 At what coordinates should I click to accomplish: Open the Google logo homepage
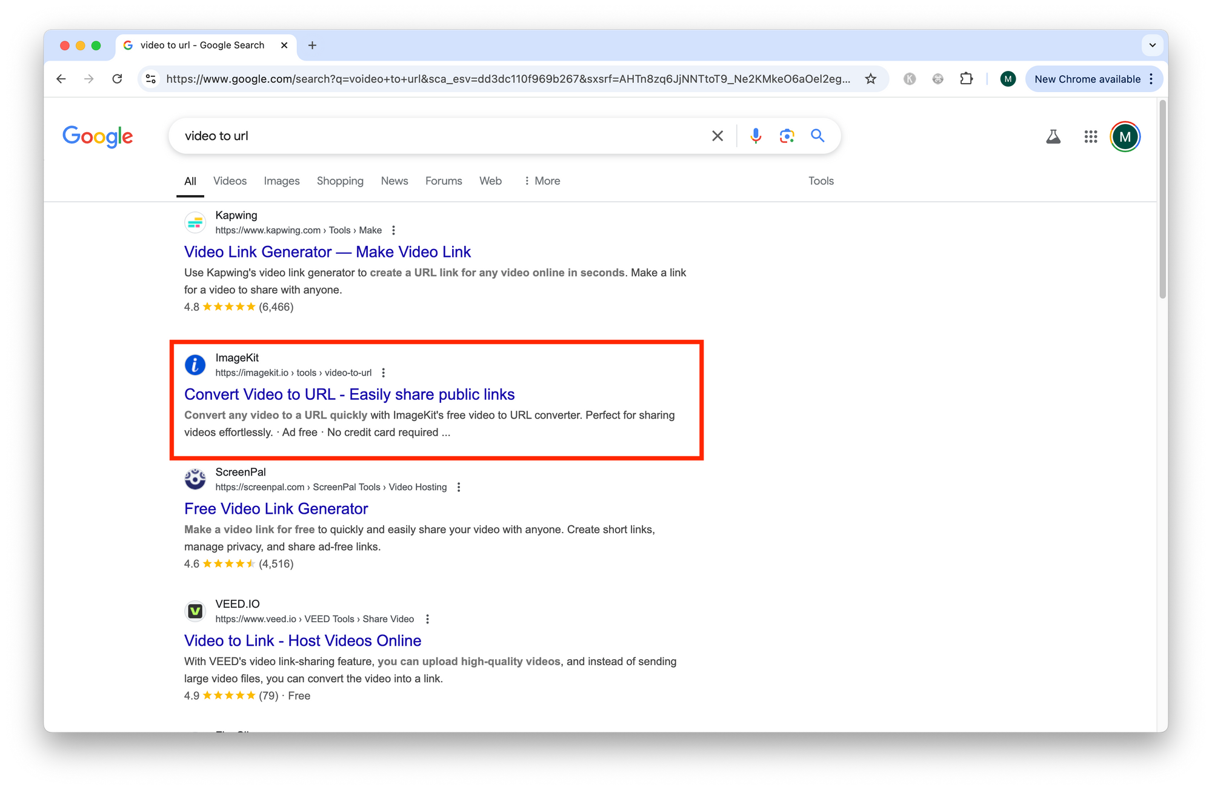(98, 137)
